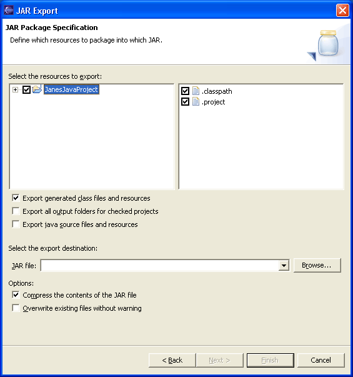The width and height of the screenshot is (353, 377).
Task: Open the JAR file dropdown list
Action: [x=284, y=266]
